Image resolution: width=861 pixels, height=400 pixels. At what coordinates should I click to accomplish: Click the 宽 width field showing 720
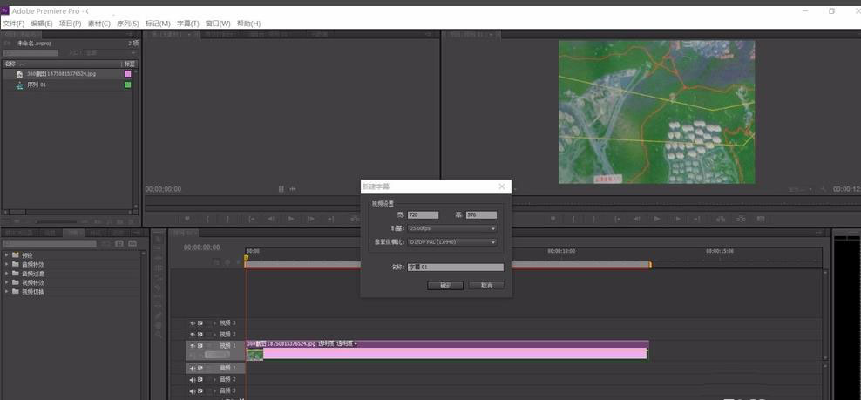tap(424, 215)
